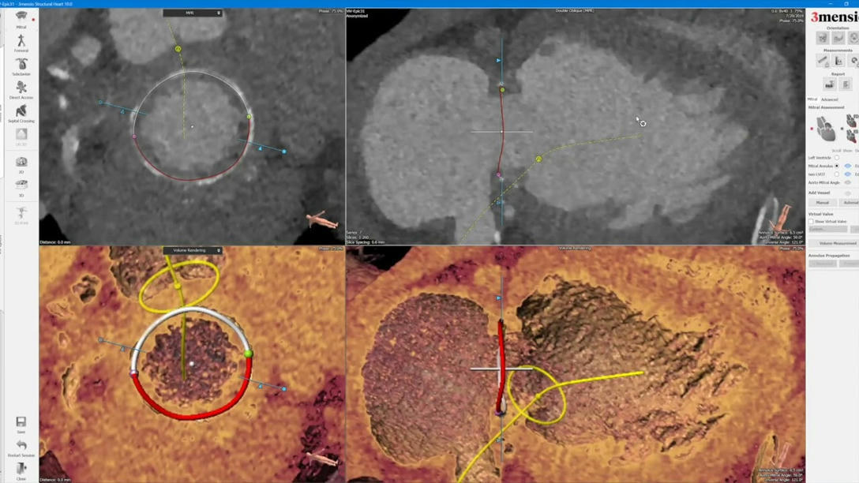Open the MPR view mode dropdown
This screenshot has height=483, width=859.
coord(193,13)
